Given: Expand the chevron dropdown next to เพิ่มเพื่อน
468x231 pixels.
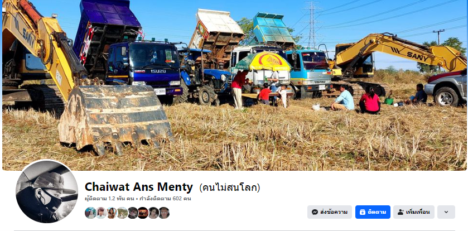Looking at the screenshot, I should click(x=446, y=212).
